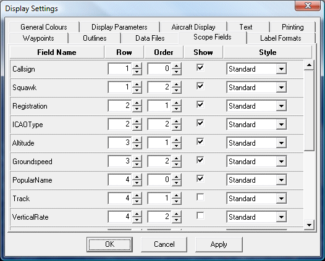Viewport: 325px width, 261px height.
Task: Open the Track Style dropdown
Action: (x=282, y=199)
